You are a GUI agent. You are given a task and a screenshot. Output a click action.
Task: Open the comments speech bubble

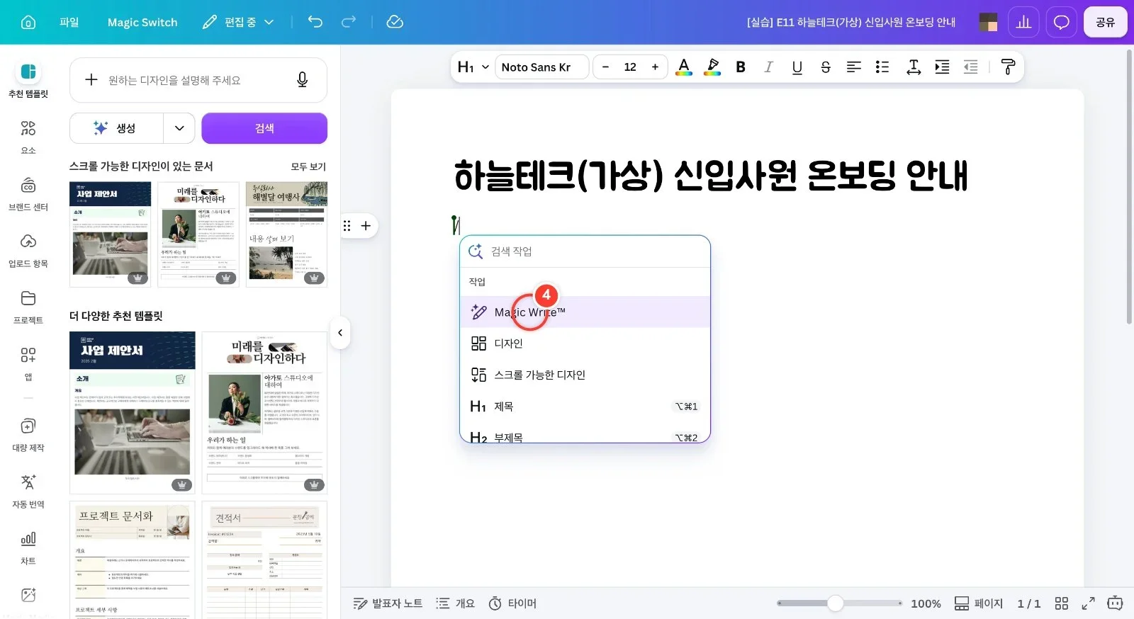[x=1061, y=22]
